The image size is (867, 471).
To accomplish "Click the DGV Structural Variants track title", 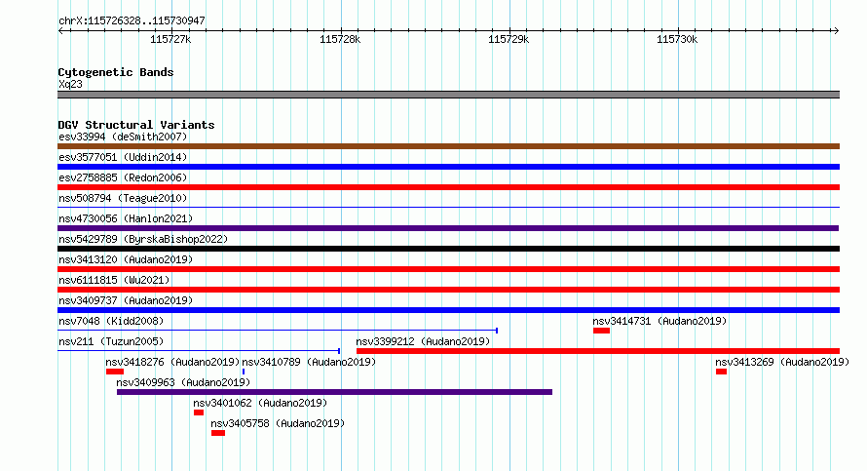I will pos(136,125).
